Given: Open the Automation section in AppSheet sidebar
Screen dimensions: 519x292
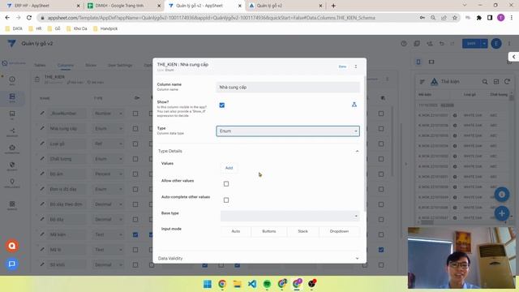Looking at the screenshot, I should tap(12, 148).
